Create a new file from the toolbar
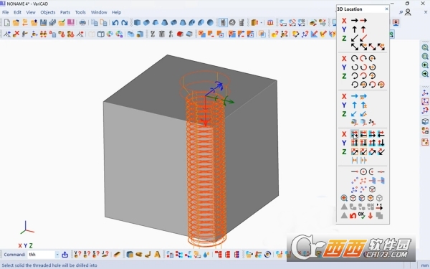 pyautogui.click(x=7, y=22)
